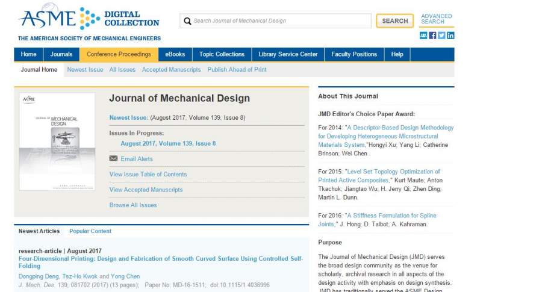This screenshot has width=542, height=292.
Task: Open the Conference Proceedings menu item
Action: point(119,54)
